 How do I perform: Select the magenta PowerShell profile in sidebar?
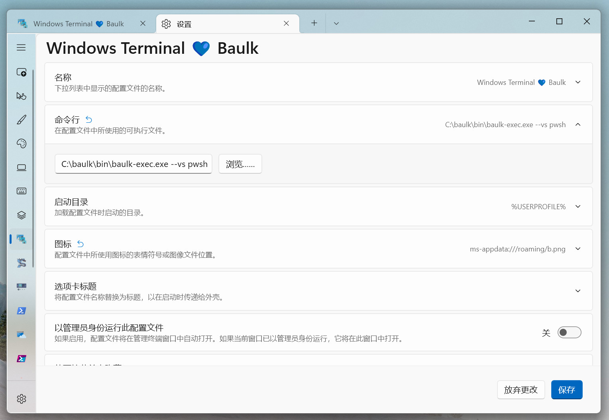point(21,359)
